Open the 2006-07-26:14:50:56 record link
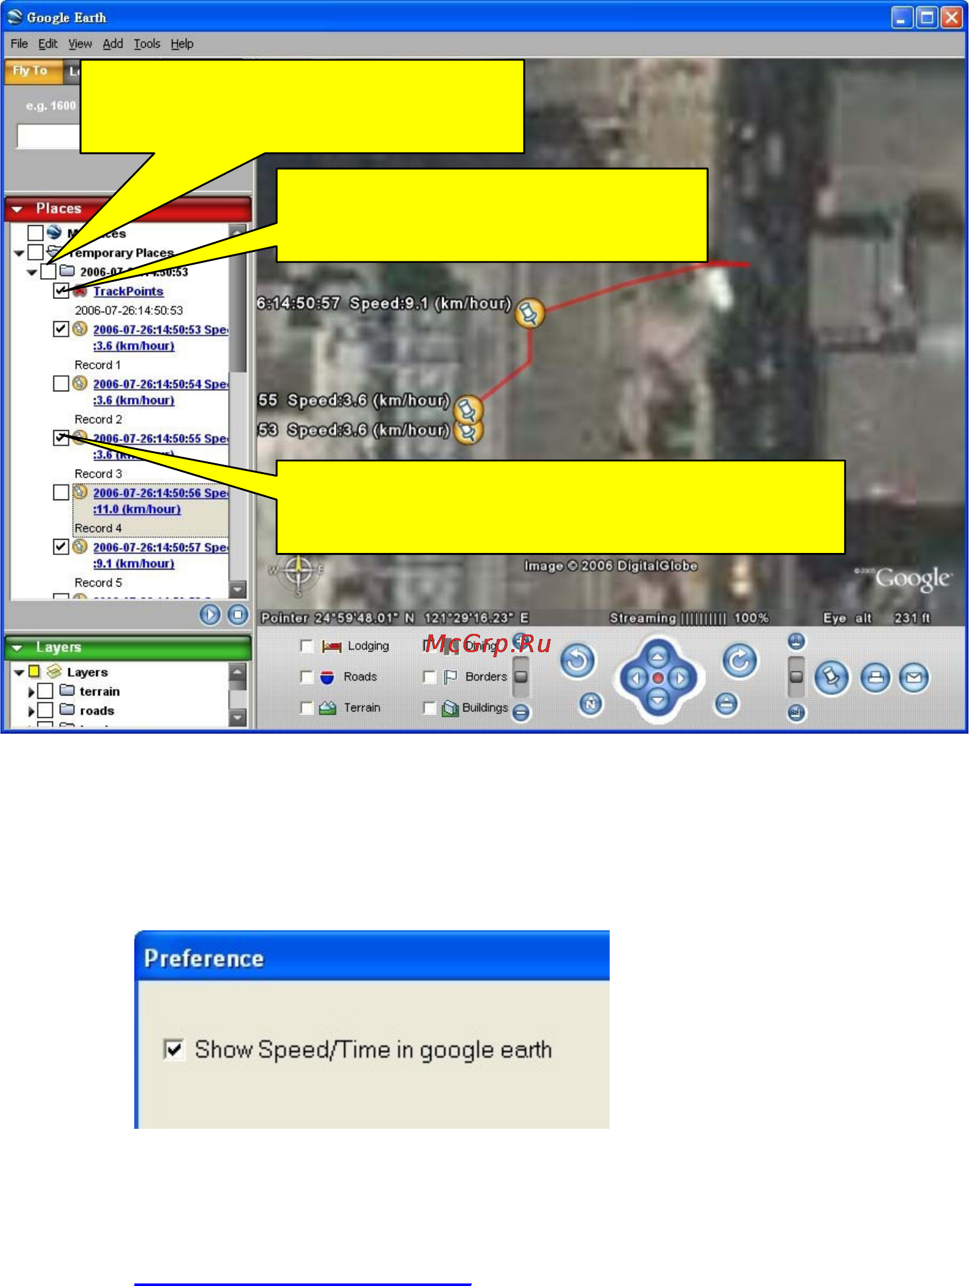Viewport: 969px width, 1286px height. (x=160, y=501)
